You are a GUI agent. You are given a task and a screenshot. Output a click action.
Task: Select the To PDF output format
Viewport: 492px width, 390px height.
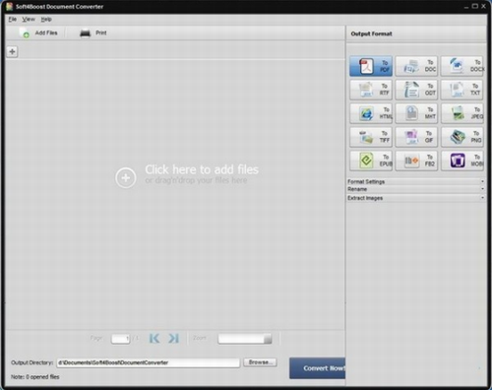(371, 66)
